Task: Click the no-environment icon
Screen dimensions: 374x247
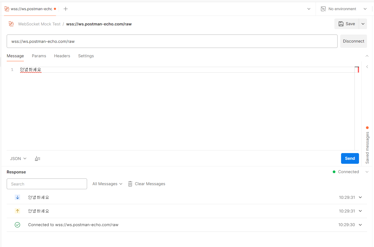Action: (x=323, y=9)
